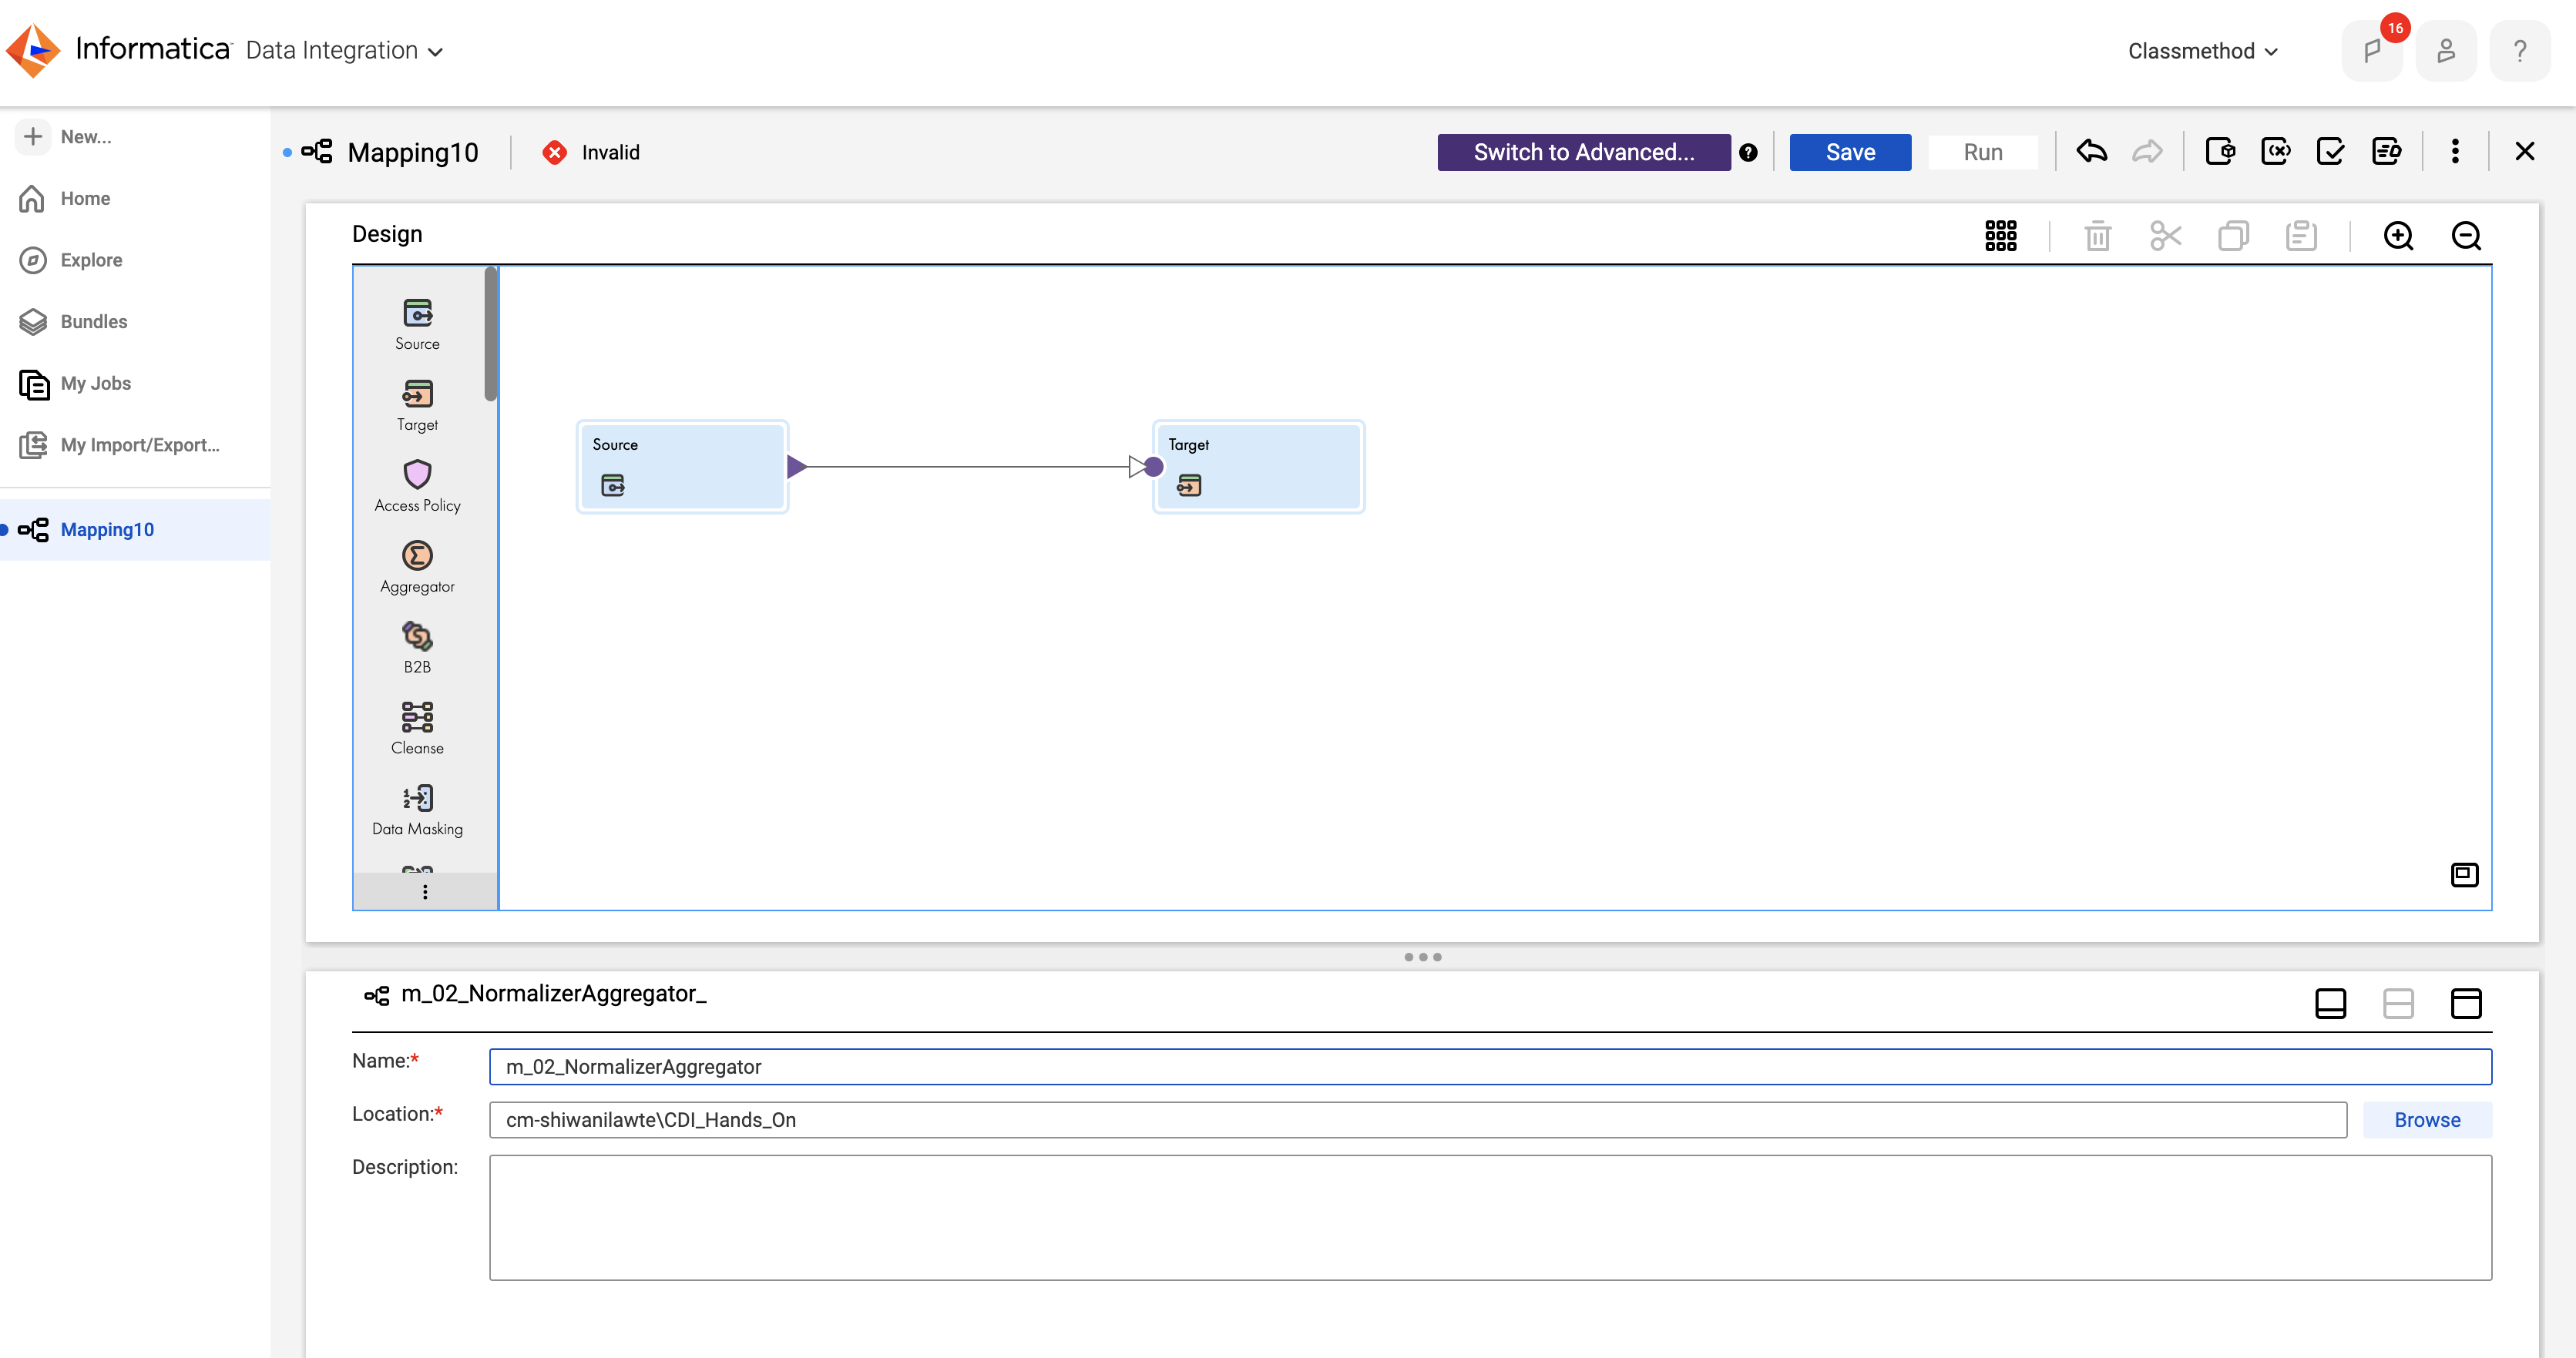Viewport: 2576px width, 1358px height.
Task: Copy selected transformation on canvas
Action: [x=2233, y=236]
